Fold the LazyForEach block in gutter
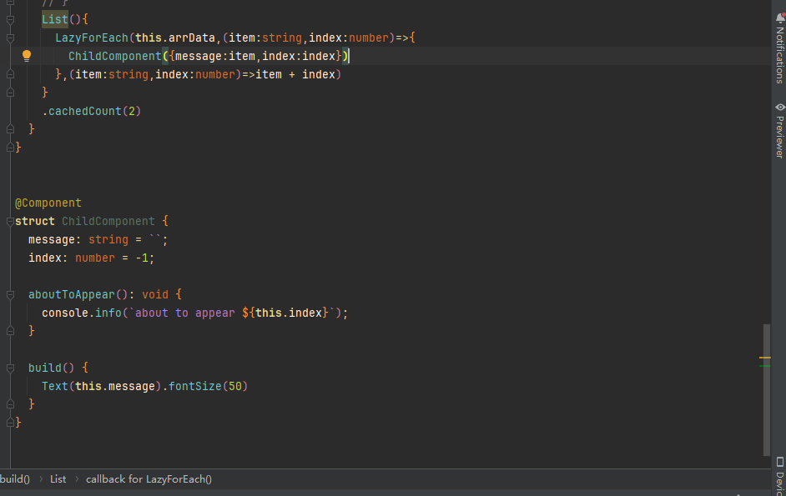786x496 pixels. coord(10,38)
